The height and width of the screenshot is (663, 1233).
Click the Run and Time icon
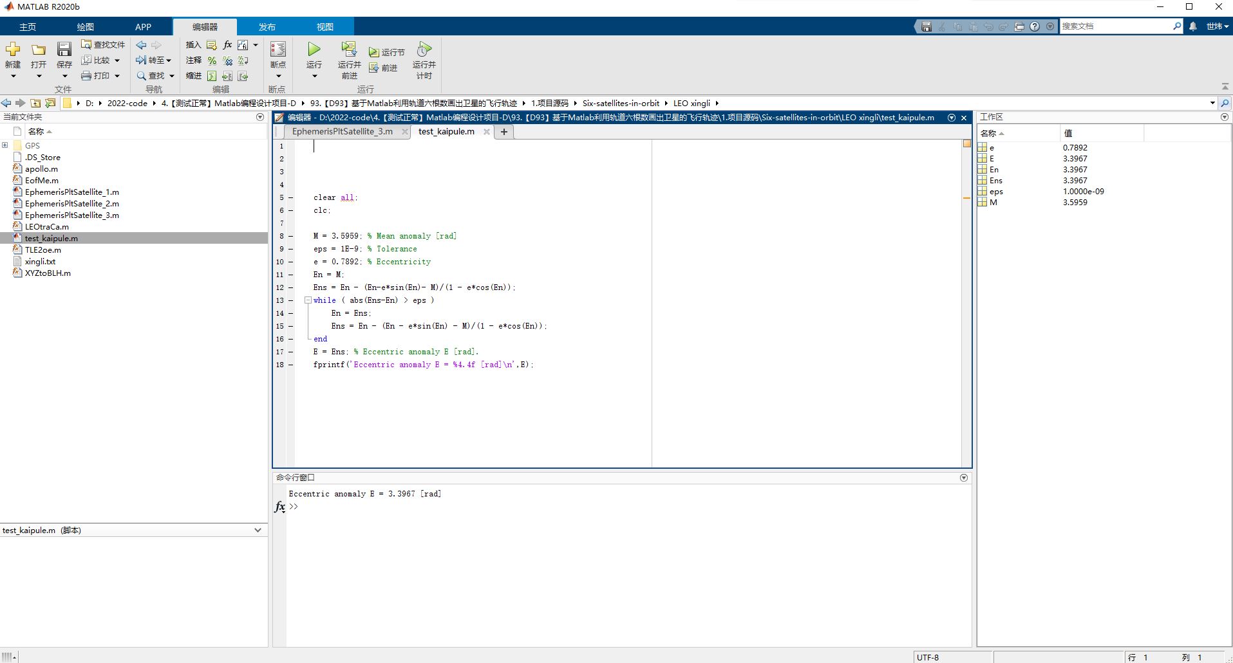[x=424, y=50]
